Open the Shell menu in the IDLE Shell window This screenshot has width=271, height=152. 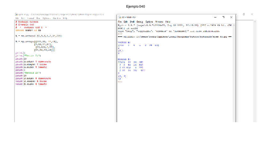(132, 22)
